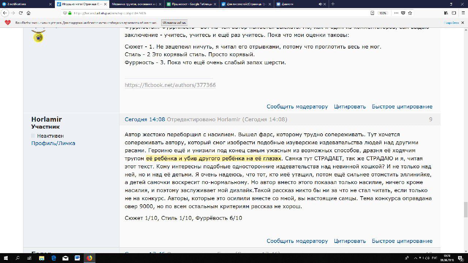Launch Edge from the taskbar
468x263 pixels.
point(53,258)
